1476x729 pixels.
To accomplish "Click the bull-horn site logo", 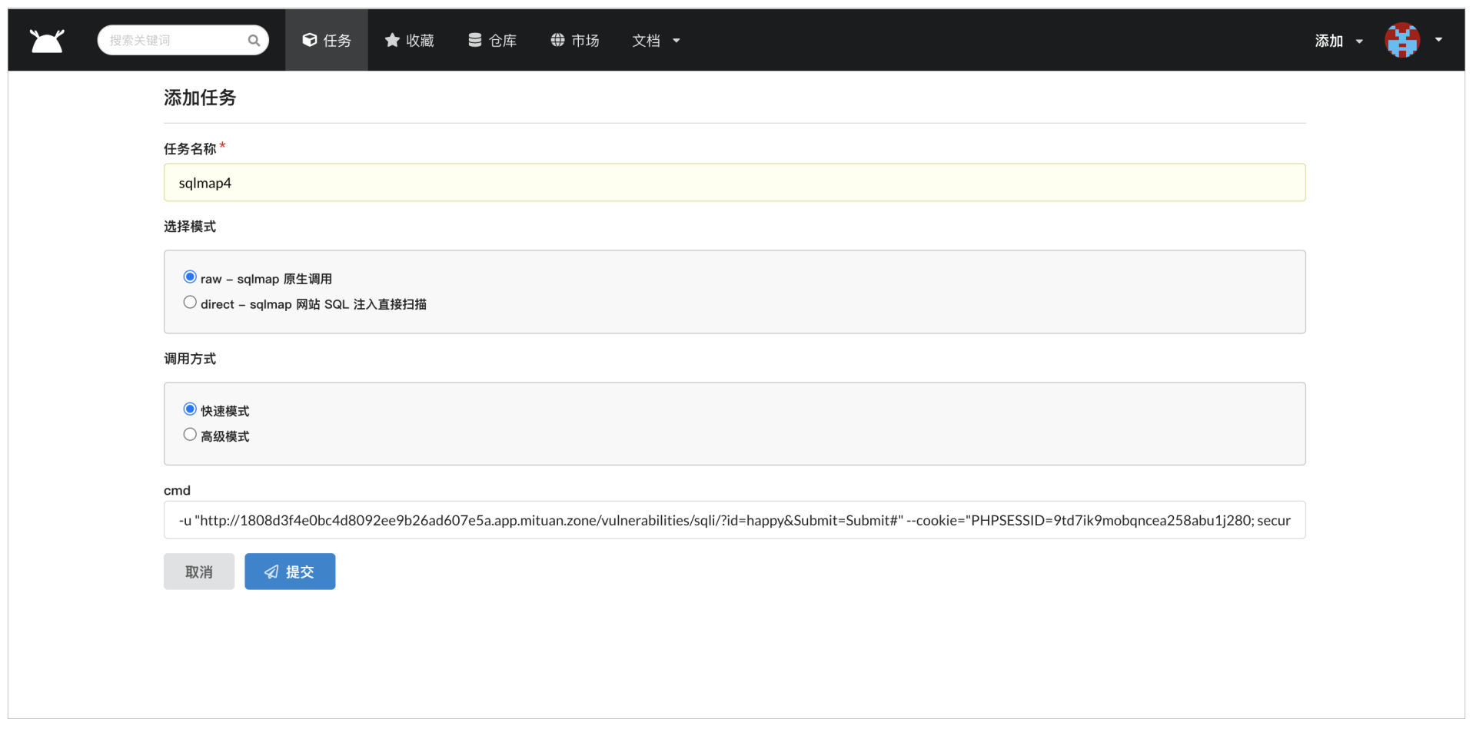I will (47, 41).
